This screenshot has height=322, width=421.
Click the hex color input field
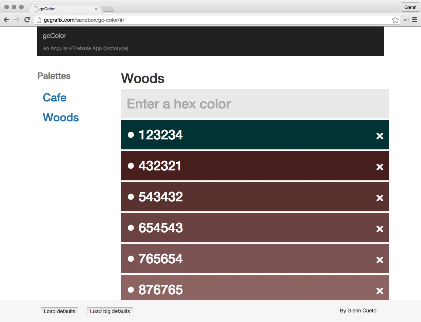click(255, 104)
